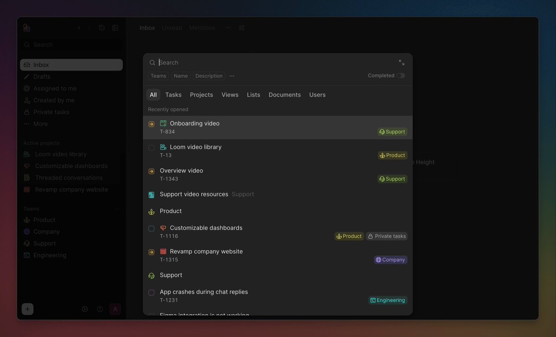Image resolution: width=556 pixels, height=337 pixels.
Task: Go forward with sidebar right arrow
Action: 89,28
